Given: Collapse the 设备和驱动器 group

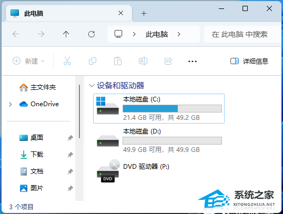Looking at the screenshot, I should [x=92, y=86].
